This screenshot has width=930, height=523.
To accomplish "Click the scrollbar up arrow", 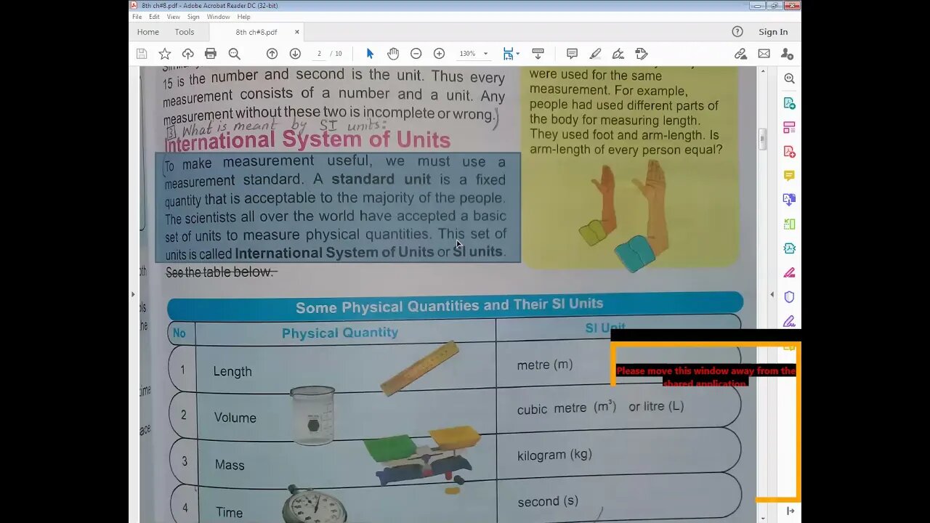I will [x=762, y=71].
